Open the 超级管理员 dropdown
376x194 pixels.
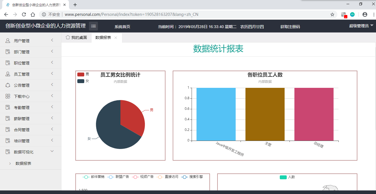pyautogui.click(x=361, y=26)
